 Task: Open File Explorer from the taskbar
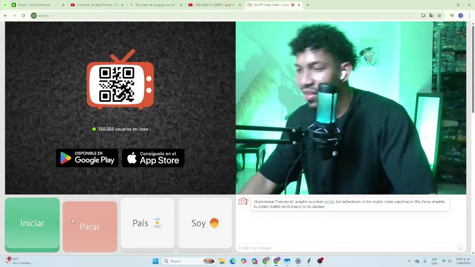[222, 261]
